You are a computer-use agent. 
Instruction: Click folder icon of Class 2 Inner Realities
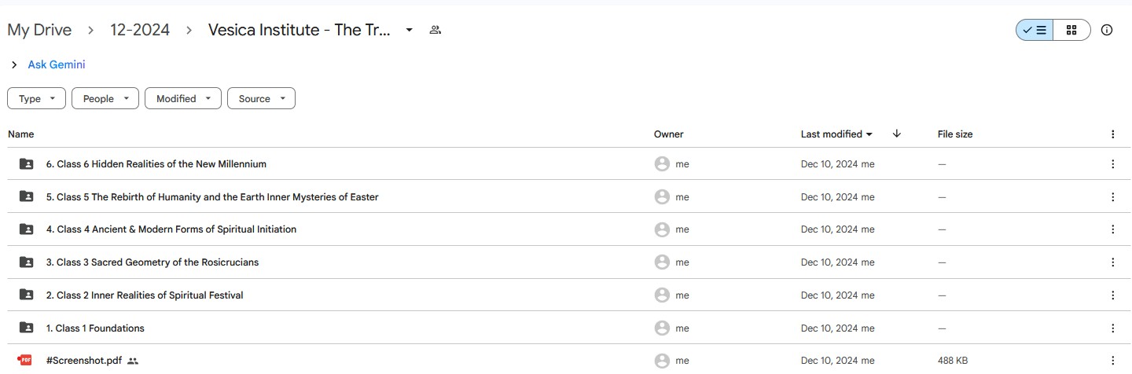[x=26, y=295]
